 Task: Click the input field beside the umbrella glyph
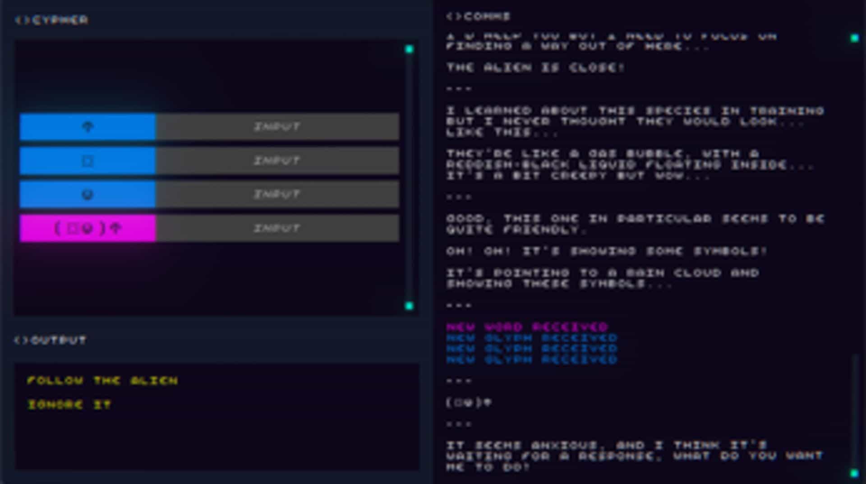[x=277, y=127]
